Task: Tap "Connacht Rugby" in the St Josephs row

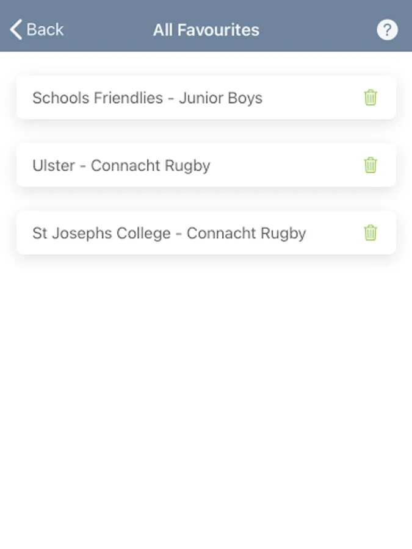Action: coord(246,234)
